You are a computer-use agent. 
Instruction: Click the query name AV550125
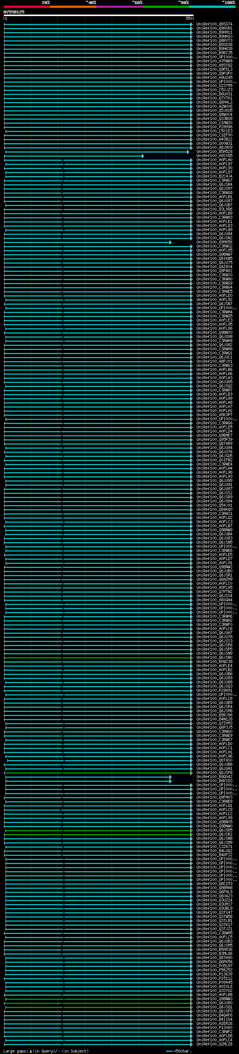14,12
